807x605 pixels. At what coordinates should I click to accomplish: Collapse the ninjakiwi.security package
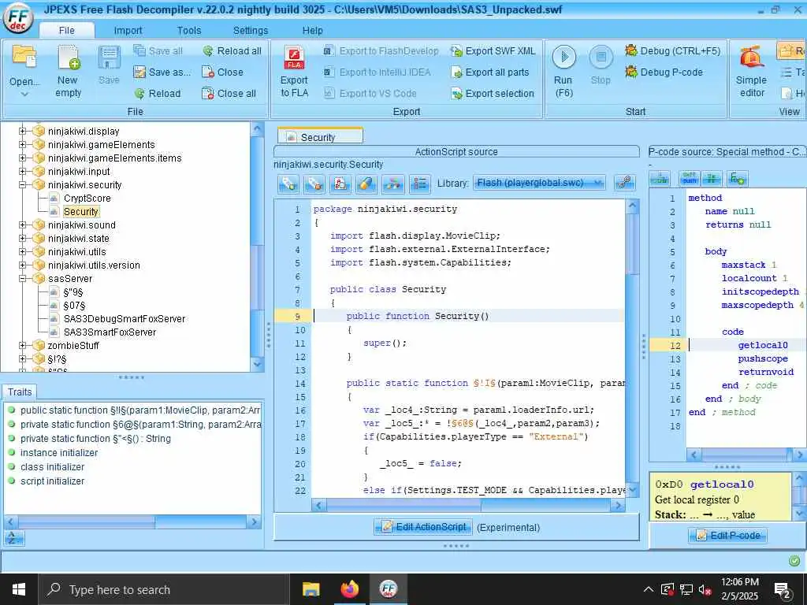(x=22, y=184)
